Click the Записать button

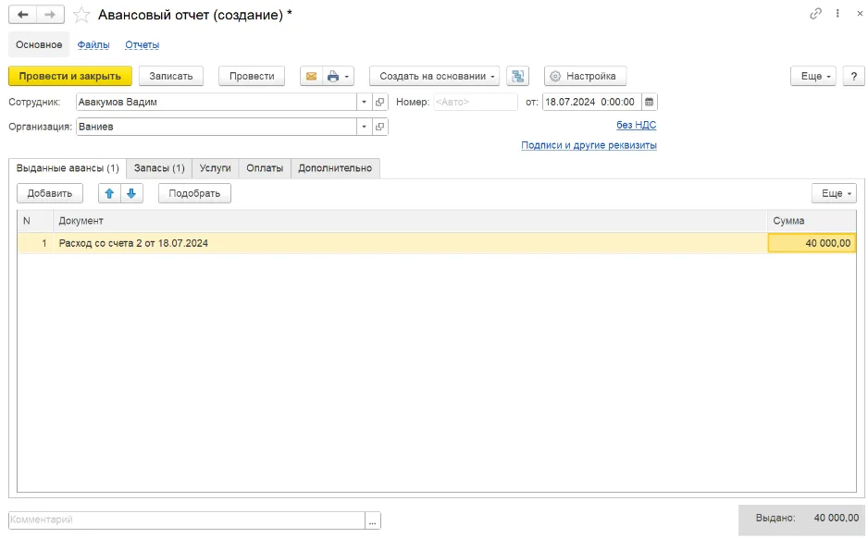point(171,77)
